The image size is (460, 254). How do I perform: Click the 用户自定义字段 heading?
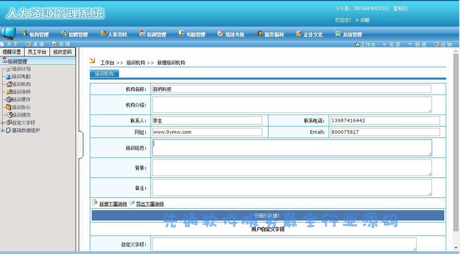coord(268,229)
